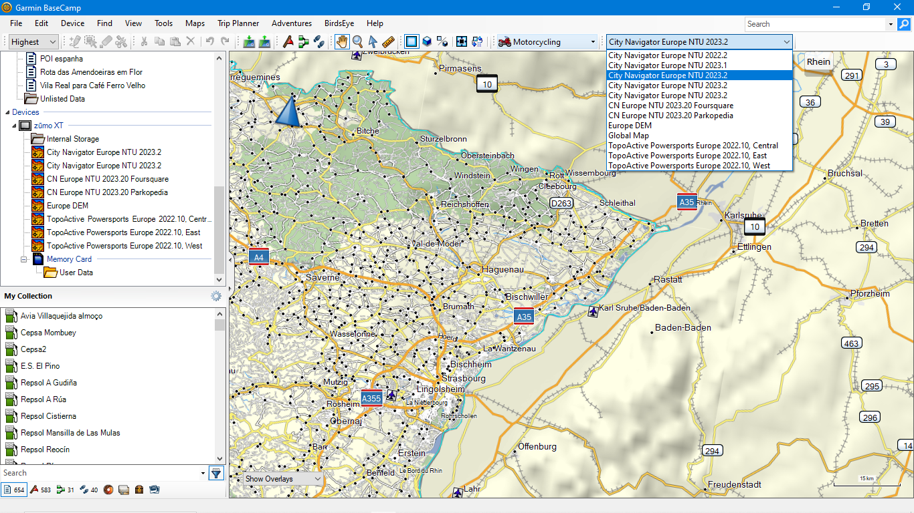Image resolution: width=914 pixels, height=513 pixels.
Task: Choose Europe DEM in map list
Action: pos(699,126)
